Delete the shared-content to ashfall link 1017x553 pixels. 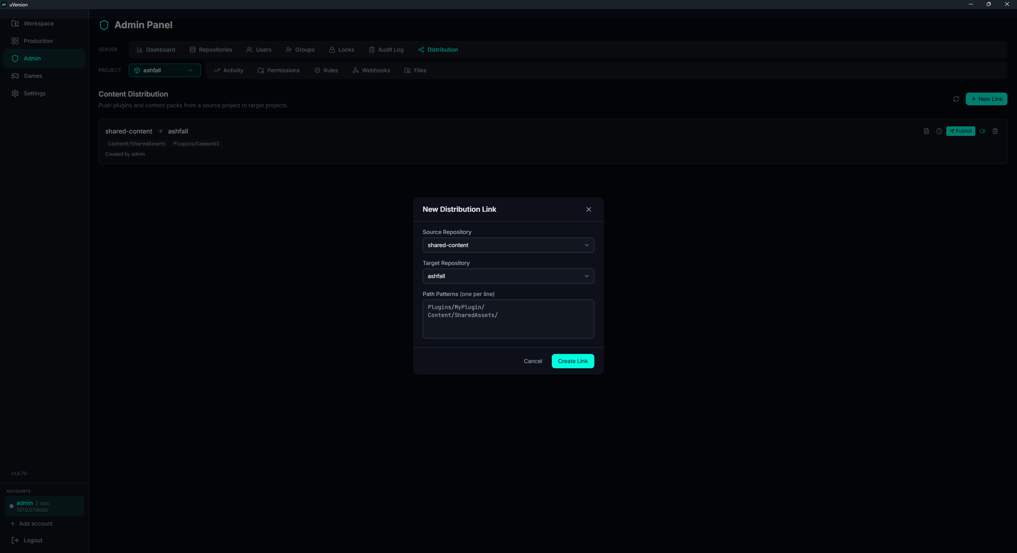point(995,131)
